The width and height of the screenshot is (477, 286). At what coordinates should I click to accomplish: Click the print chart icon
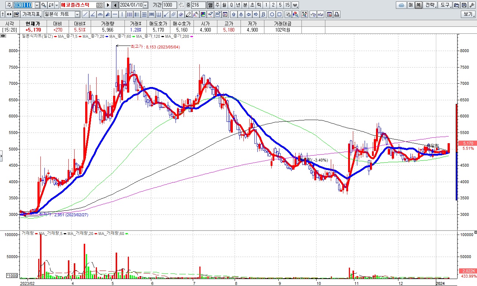(x=337, y=14)
